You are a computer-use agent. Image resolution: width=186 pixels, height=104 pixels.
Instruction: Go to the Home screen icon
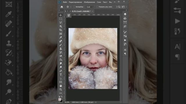click(x=62, y=7)
